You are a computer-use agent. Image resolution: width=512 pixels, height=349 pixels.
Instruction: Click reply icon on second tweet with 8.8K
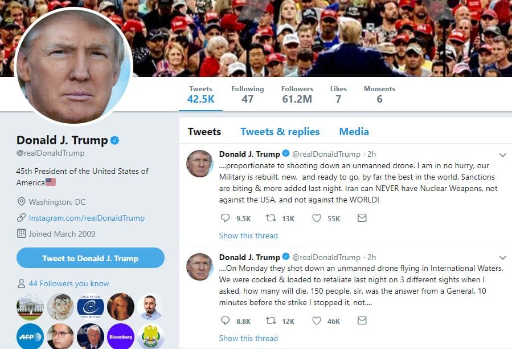click(x=226, y=320)
